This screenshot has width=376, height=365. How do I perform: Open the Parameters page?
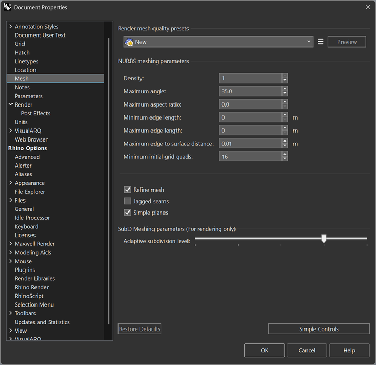coord(29,96)
